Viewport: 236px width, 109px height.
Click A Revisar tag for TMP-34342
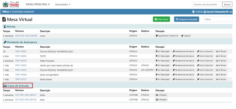coord(221,51)
